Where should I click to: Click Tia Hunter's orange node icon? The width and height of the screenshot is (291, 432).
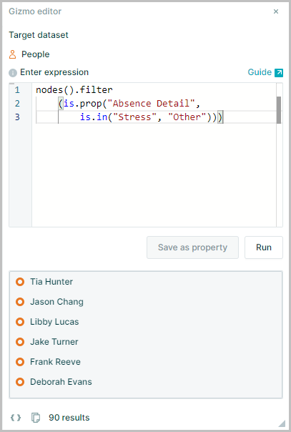[x=20, y=282]
